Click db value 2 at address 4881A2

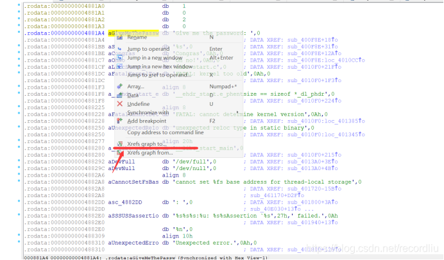[184, 20]
